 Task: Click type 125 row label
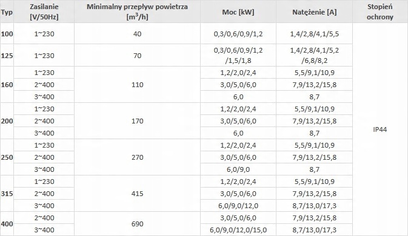(x=7, y=56)
